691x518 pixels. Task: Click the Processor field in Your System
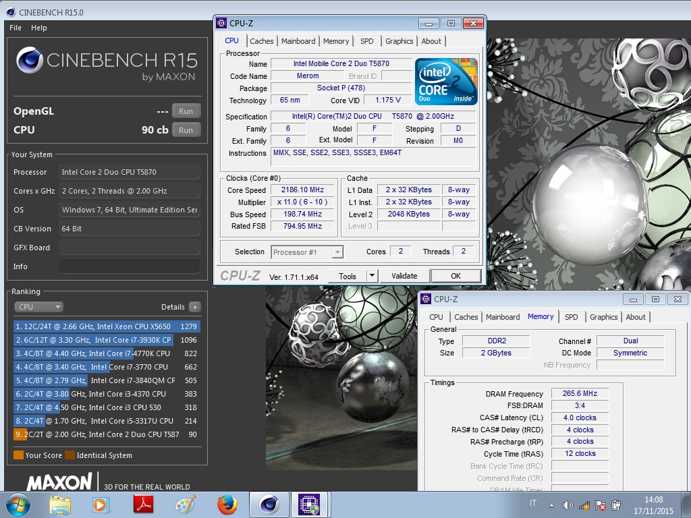(130, 172)
